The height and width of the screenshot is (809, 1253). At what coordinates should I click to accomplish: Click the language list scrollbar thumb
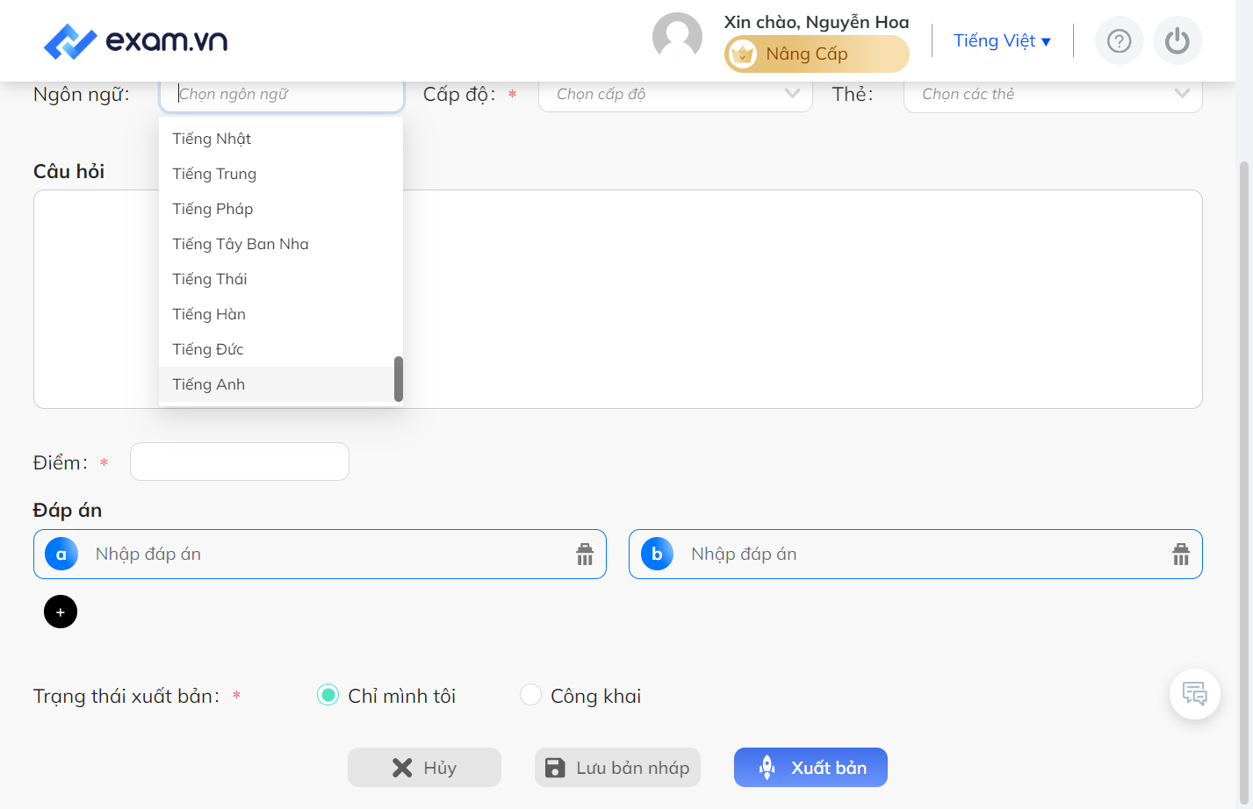click(399, 379)
